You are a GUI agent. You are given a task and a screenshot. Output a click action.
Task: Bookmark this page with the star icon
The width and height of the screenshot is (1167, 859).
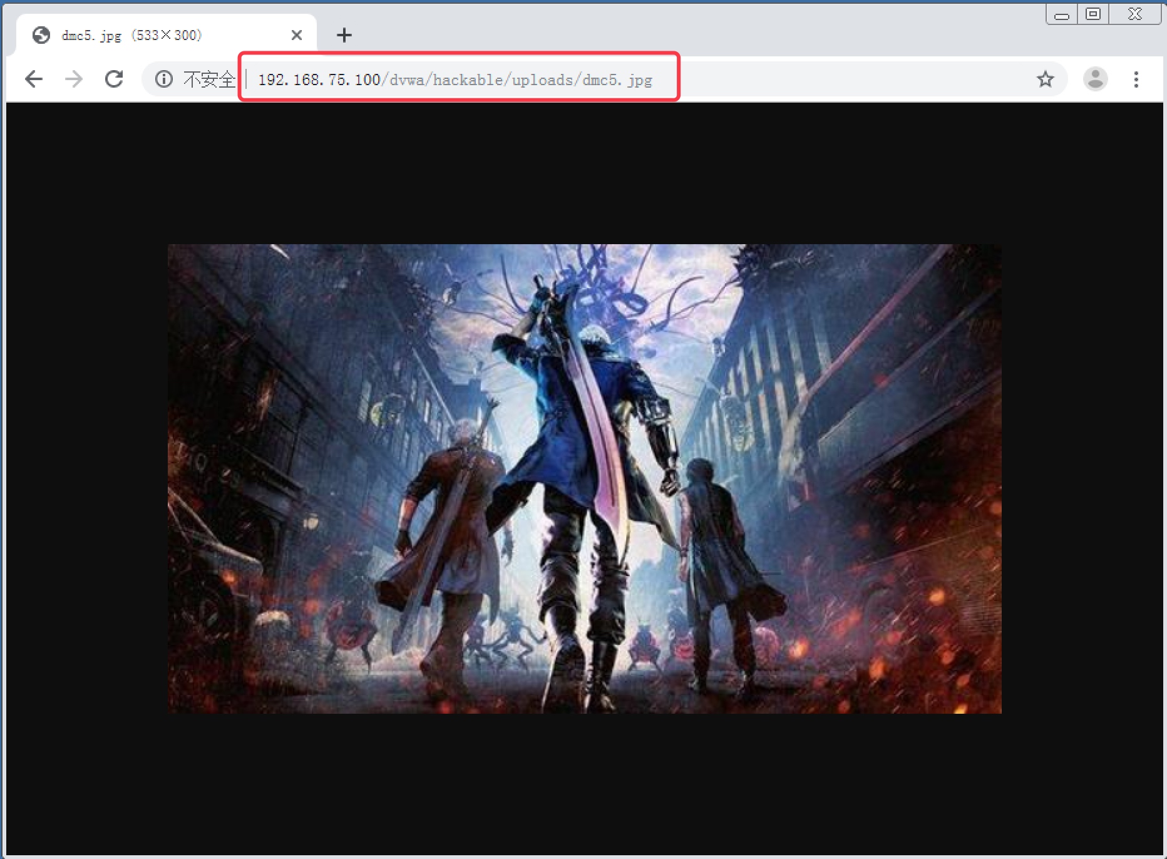[1045, 79]
